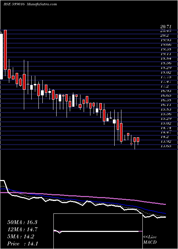Click the large white candle at left edge
The image size is (178, 249).
1,57
